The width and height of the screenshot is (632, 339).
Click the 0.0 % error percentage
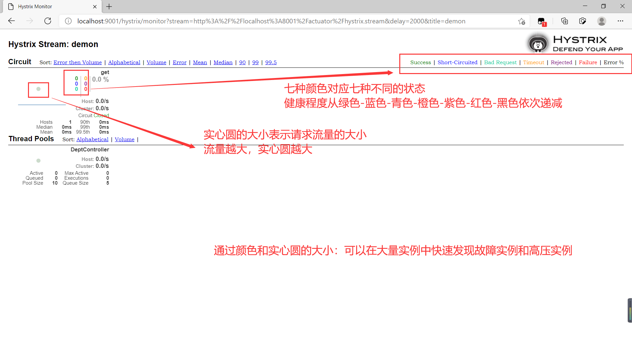pyautogui.click(x=100, y=79)
